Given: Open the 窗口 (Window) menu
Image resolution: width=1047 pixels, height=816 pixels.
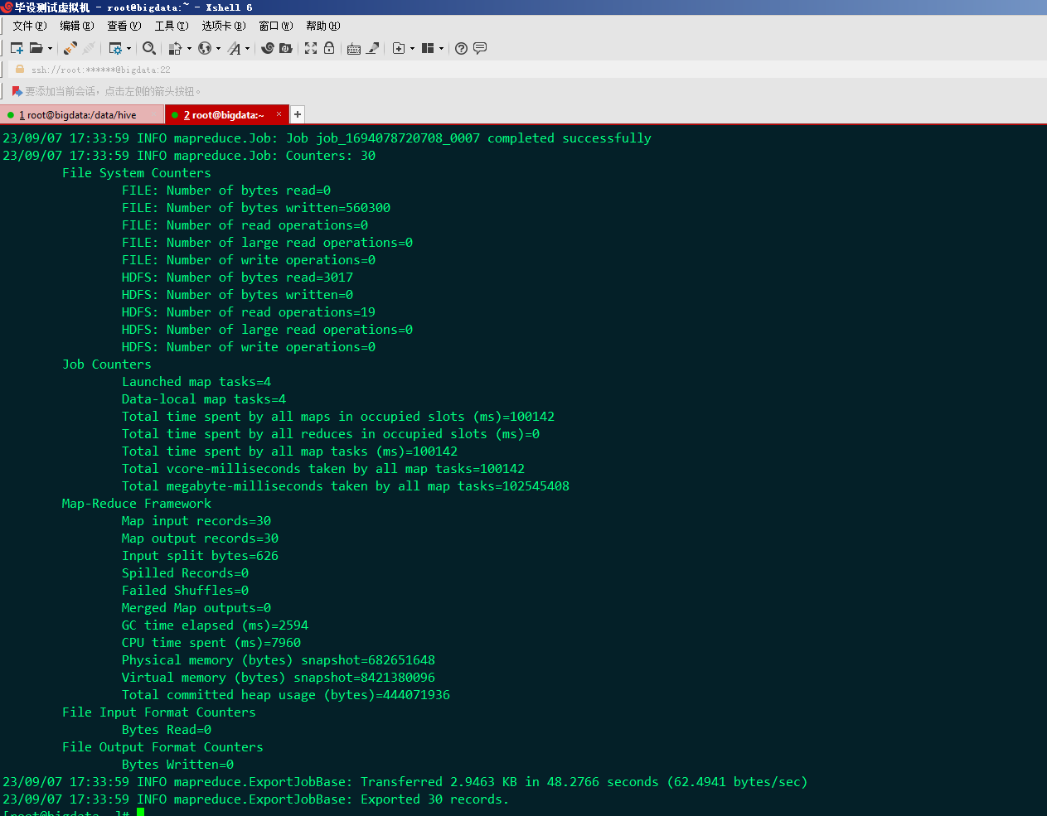Looking at the screenshot, I should point(276,26).
